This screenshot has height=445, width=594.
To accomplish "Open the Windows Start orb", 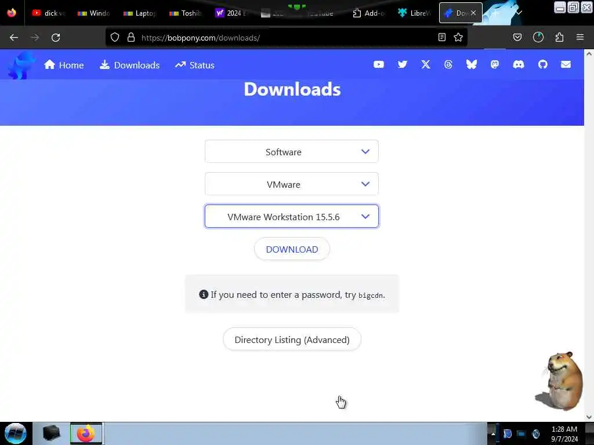I will 16,433.
